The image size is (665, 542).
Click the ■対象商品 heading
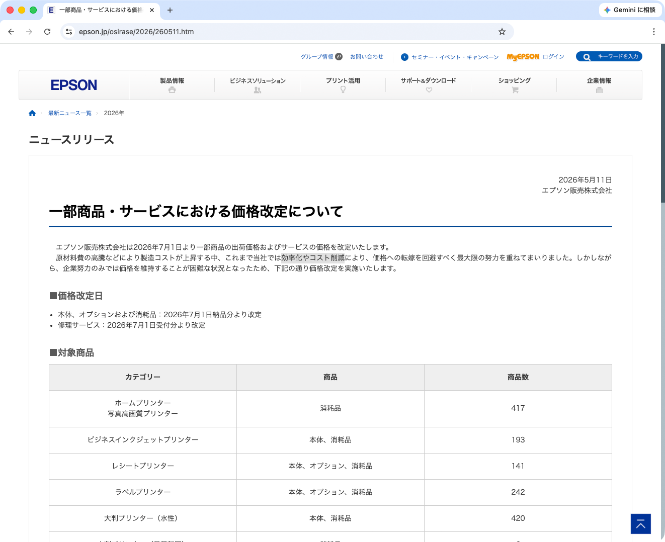coord(71,352)
